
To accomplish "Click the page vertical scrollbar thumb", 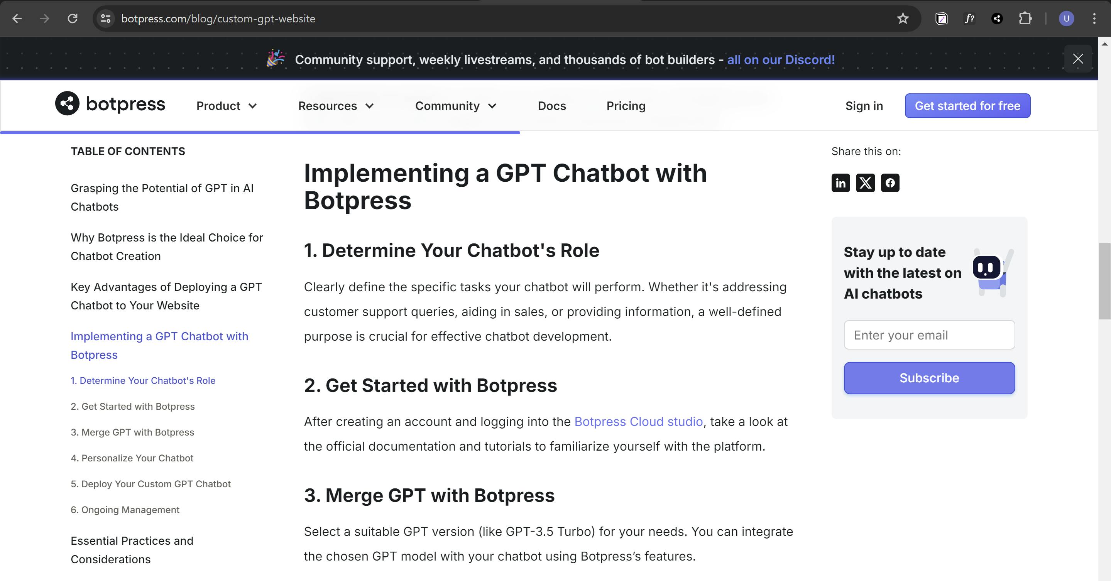I will click(1104, 280).
